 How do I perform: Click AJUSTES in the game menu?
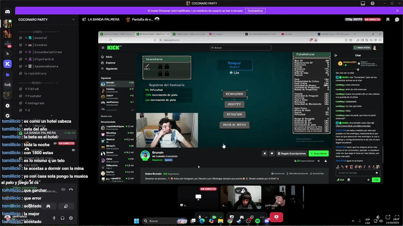234,104
